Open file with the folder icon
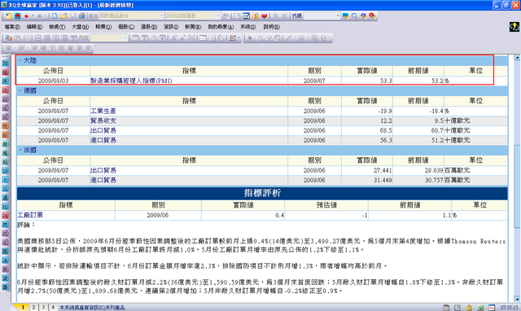Viewport: 521px width, 311px height. click(63, 15)
